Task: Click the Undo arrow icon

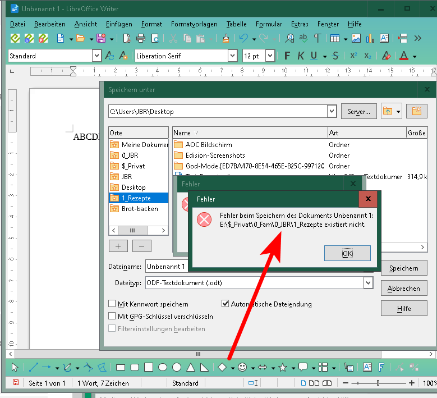Action: [x=243, y=38]
